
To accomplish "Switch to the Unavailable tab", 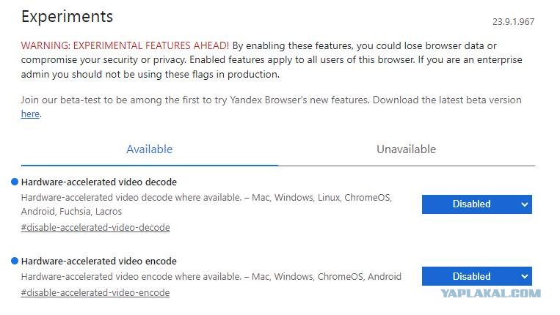I will click(x=407, y=149).
